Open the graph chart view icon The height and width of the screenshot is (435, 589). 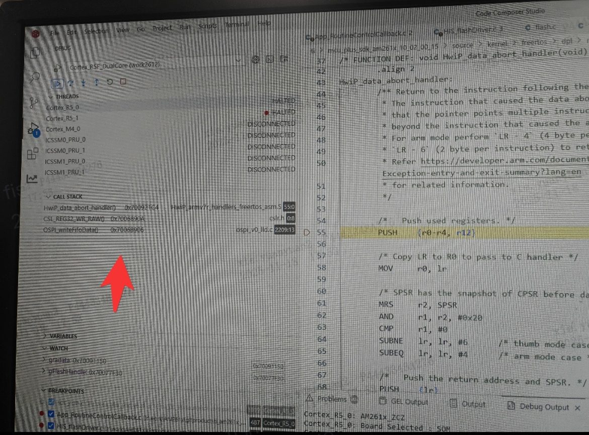pos(32,178)
